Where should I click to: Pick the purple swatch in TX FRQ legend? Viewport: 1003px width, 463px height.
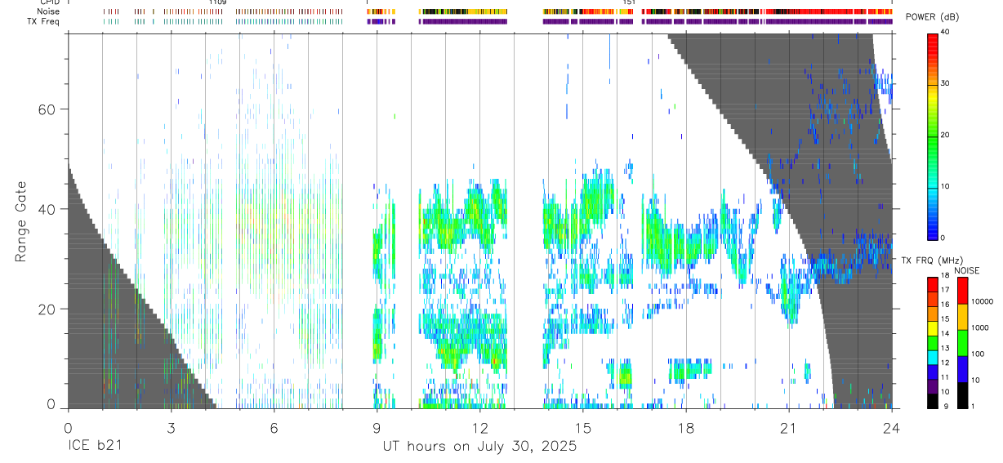(x=933, y=385)
